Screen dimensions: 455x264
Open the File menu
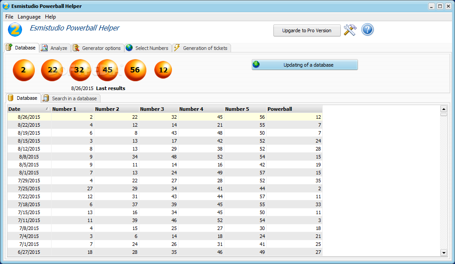click(9, 16)
